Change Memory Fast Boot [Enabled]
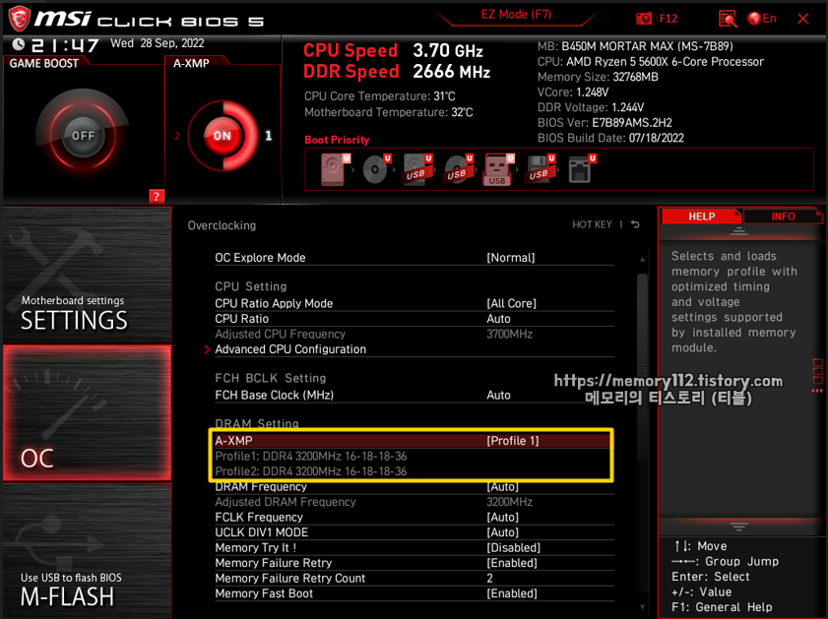Screen dimensions: 828x619 pos(414,593)
